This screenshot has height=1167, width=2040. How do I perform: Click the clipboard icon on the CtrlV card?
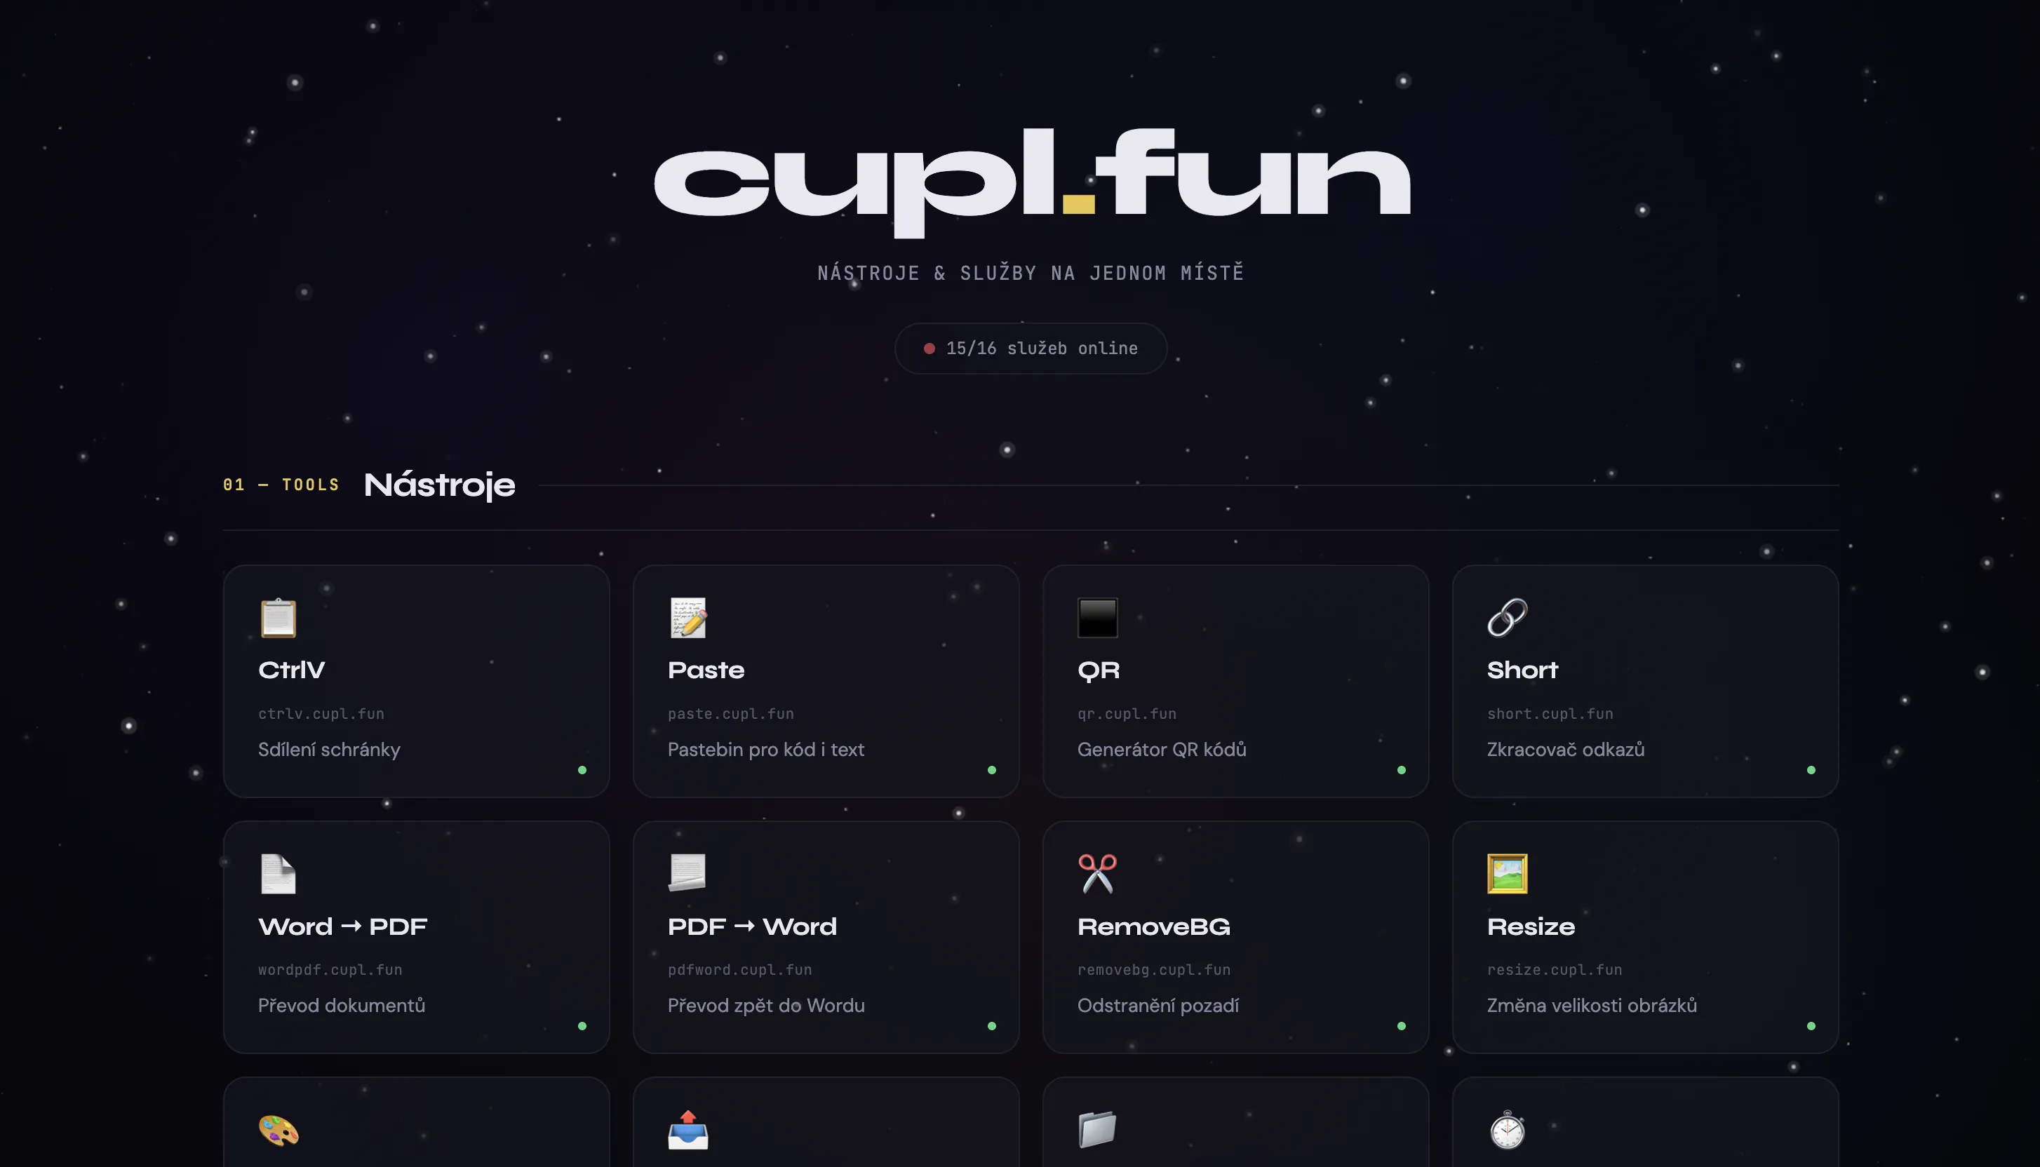tap(279, 617)
